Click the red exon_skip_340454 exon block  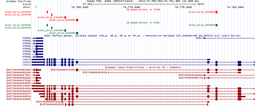(65, 17)
